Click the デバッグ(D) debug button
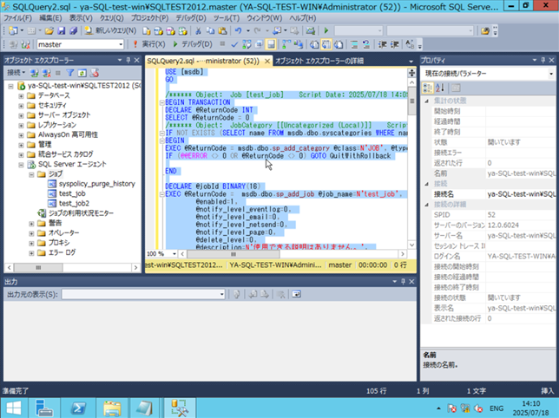 (x=193, y=44)
